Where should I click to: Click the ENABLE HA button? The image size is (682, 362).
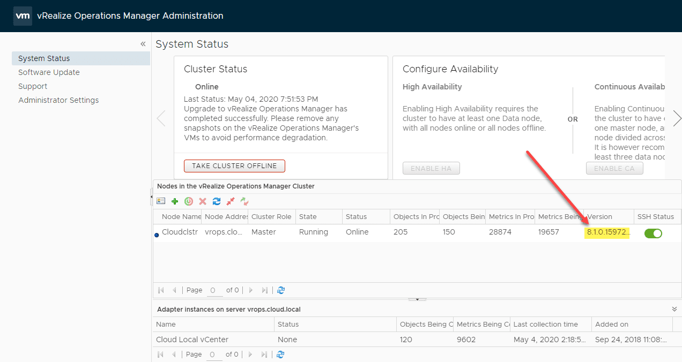click(x=431, y=168)
